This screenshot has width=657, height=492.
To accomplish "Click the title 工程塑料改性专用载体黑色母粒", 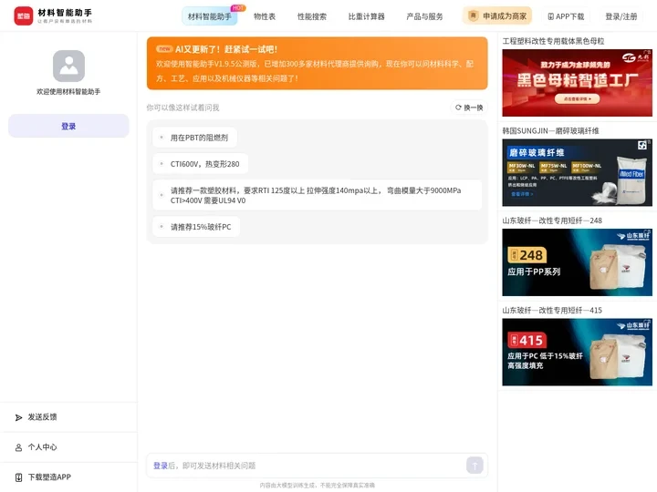I will pyautogui.click(x=553, y=41).
